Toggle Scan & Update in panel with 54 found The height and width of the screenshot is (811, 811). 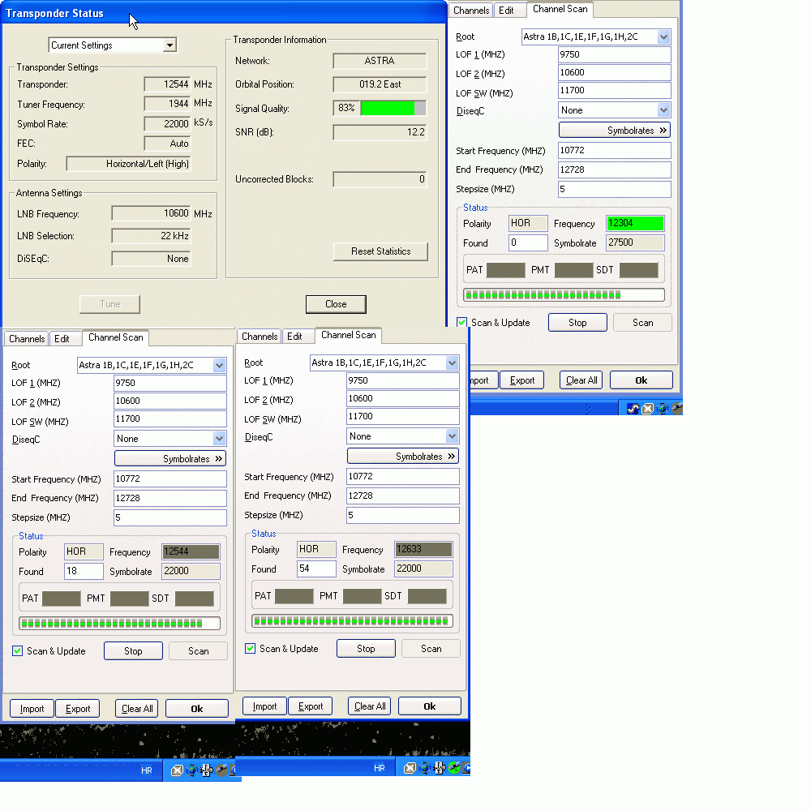pyautogui.click(x=251, y=649)
